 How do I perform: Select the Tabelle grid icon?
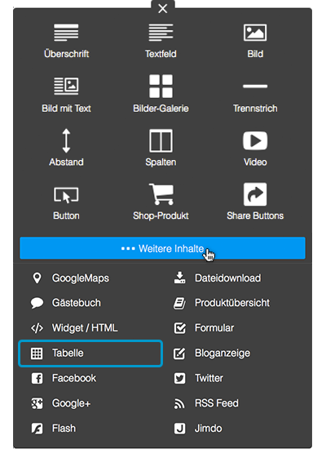pos(37,353)
